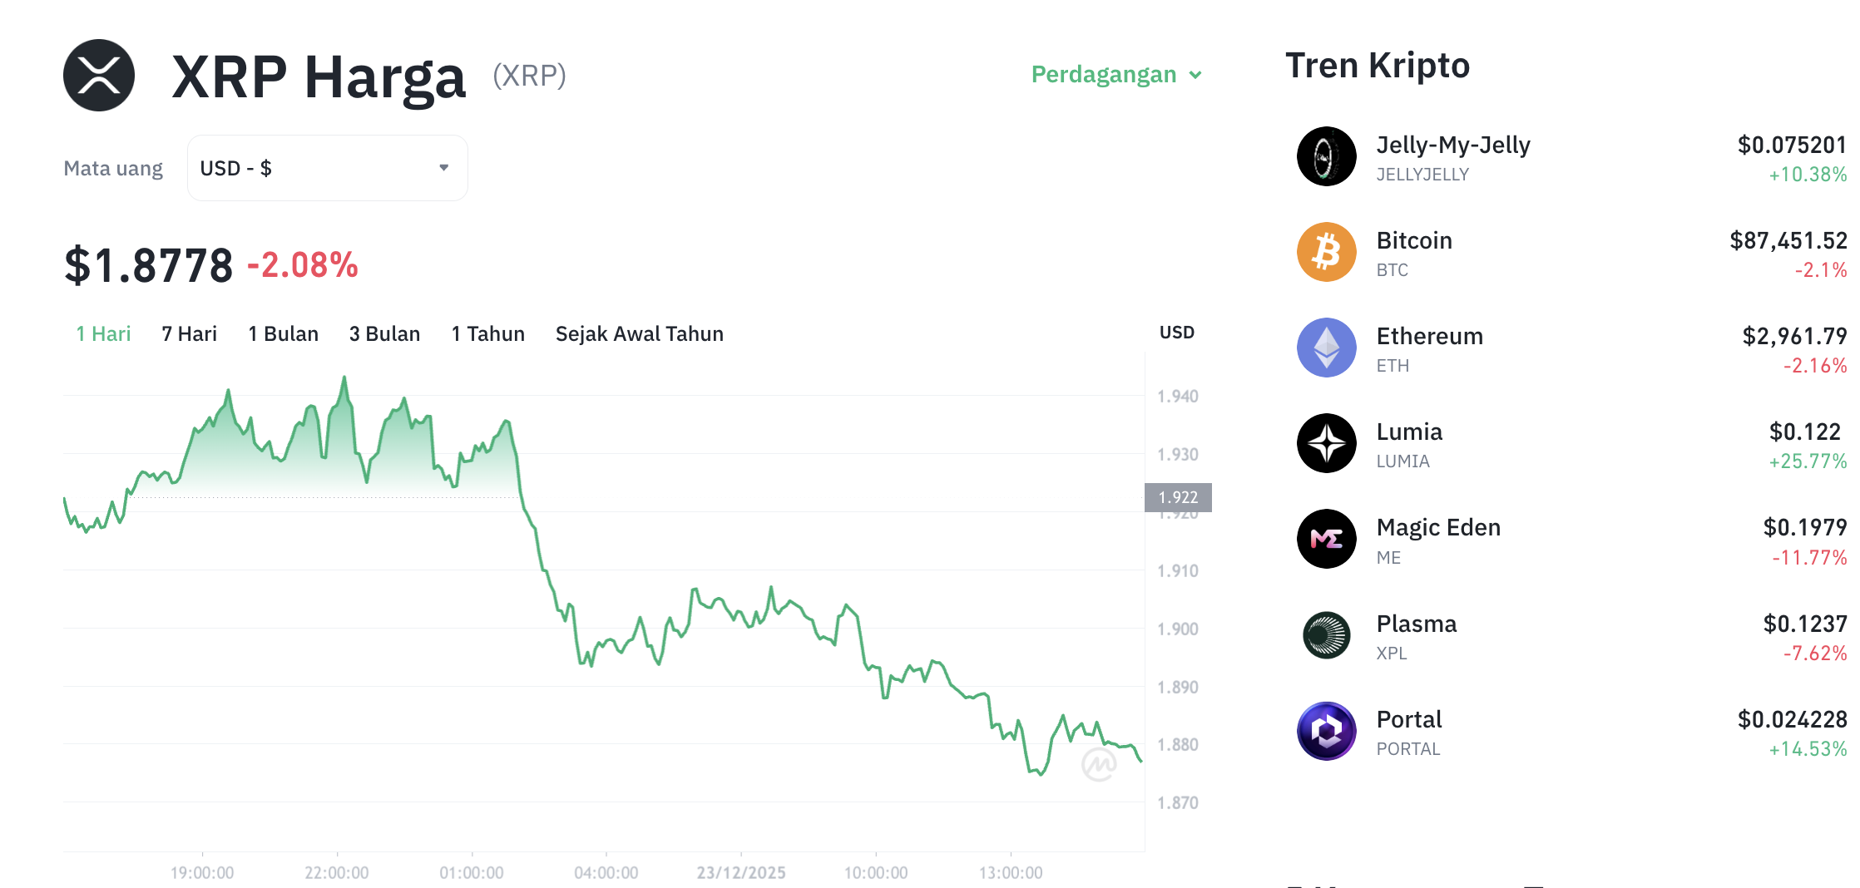The height and width of the screenshot is (888, 1860).
Task: Switch to the 7 Hari chart view
Action: coord(189,333)
